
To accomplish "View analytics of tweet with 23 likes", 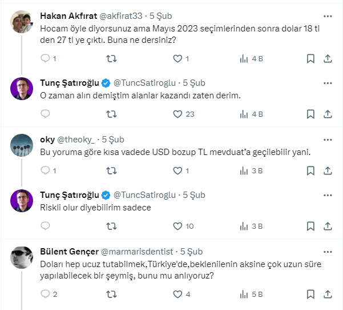I will (x=244, y=114).
